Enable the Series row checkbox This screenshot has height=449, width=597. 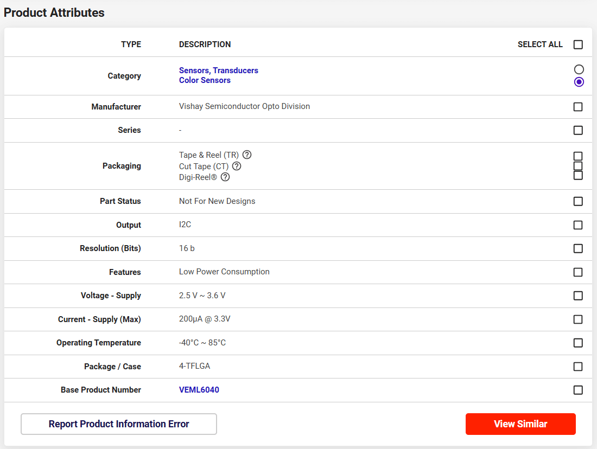(x=578, y=130)
